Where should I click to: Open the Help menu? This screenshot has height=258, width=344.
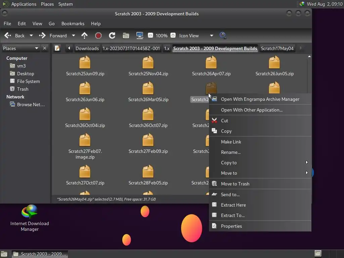(96, 24)
